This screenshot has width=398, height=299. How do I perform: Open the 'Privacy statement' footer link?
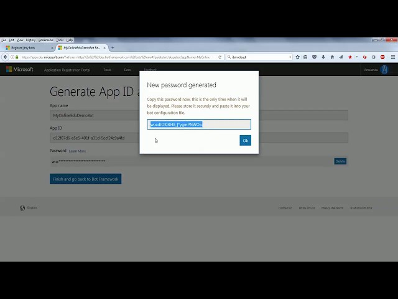coord(332,208)
